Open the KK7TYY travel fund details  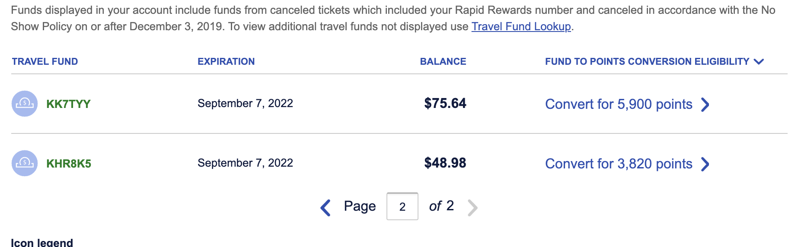(x=68, y=104)
